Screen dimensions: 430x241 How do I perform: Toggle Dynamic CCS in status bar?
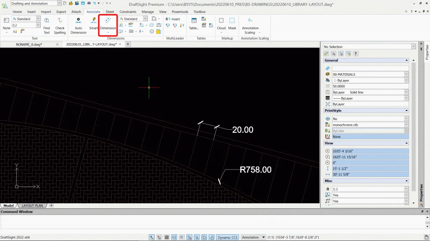[x=227, y=237]
